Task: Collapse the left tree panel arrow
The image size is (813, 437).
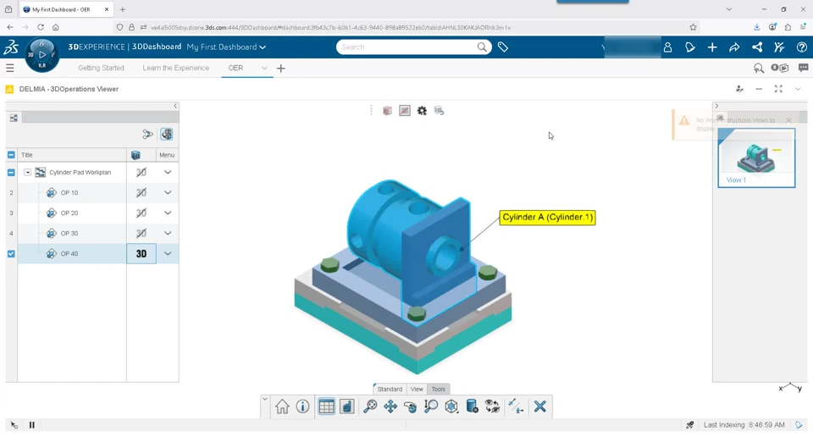Action: point(175,106)
